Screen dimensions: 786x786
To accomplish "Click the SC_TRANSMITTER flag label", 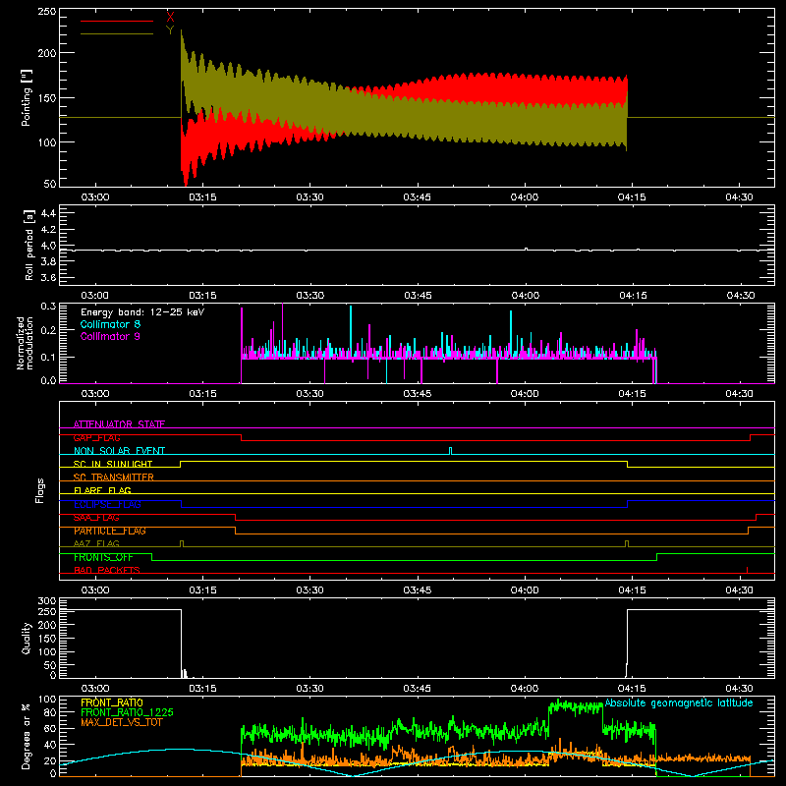I will click(x=113, y=477).
